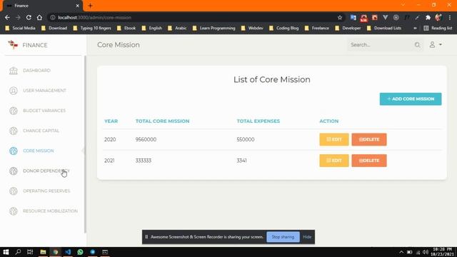Viewport: 457px width, 257px height.
Task: Click the Year column header
Action: [111, 121]
